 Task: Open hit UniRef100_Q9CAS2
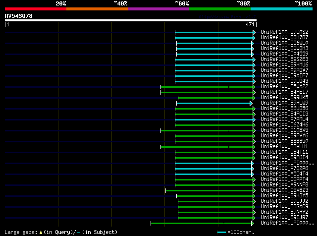tap(284, 32)
